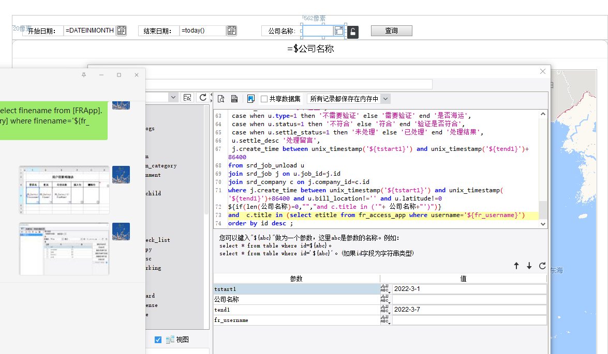
Task: Expand the database connection dropdown
Action: click(173, 98)
